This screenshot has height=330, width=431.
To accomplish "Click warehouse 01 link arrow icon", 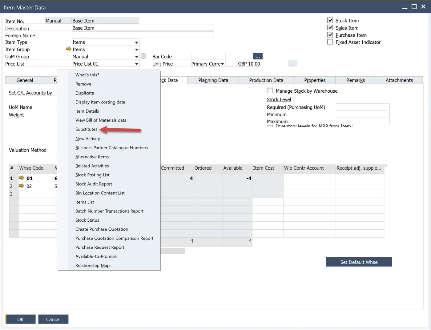I will click(x=22, y=178).
